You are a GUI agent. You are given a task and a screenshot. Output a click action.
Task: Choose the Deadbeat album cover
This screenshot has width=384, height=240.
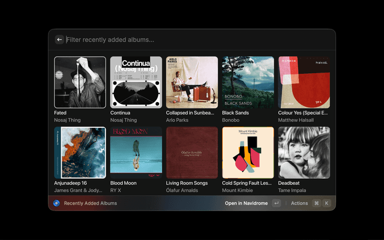[304, 152]
